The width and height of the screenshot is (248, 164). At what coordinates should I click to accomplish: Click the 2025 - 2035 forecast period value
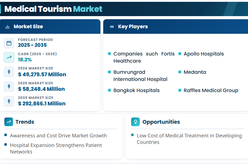pos(32,45)
